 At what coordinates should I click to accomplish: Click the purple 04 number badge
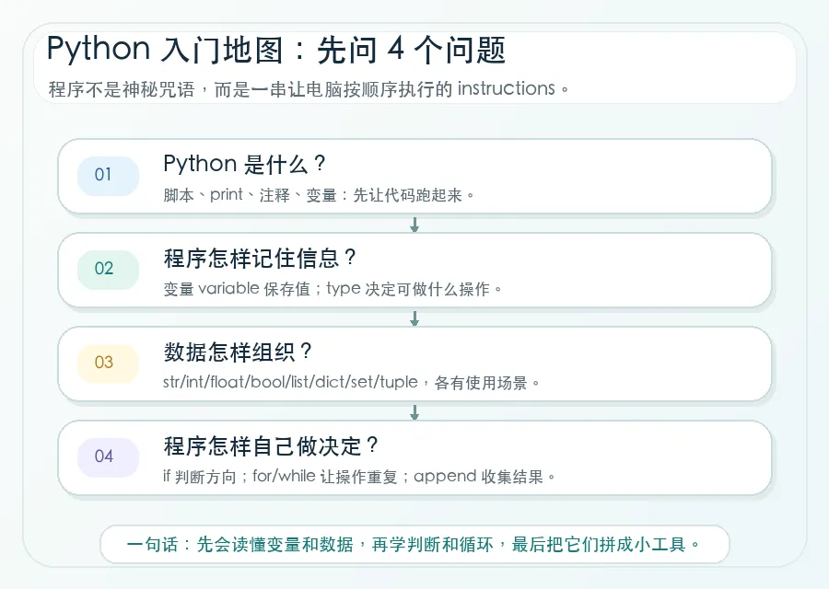coord(108,457)
